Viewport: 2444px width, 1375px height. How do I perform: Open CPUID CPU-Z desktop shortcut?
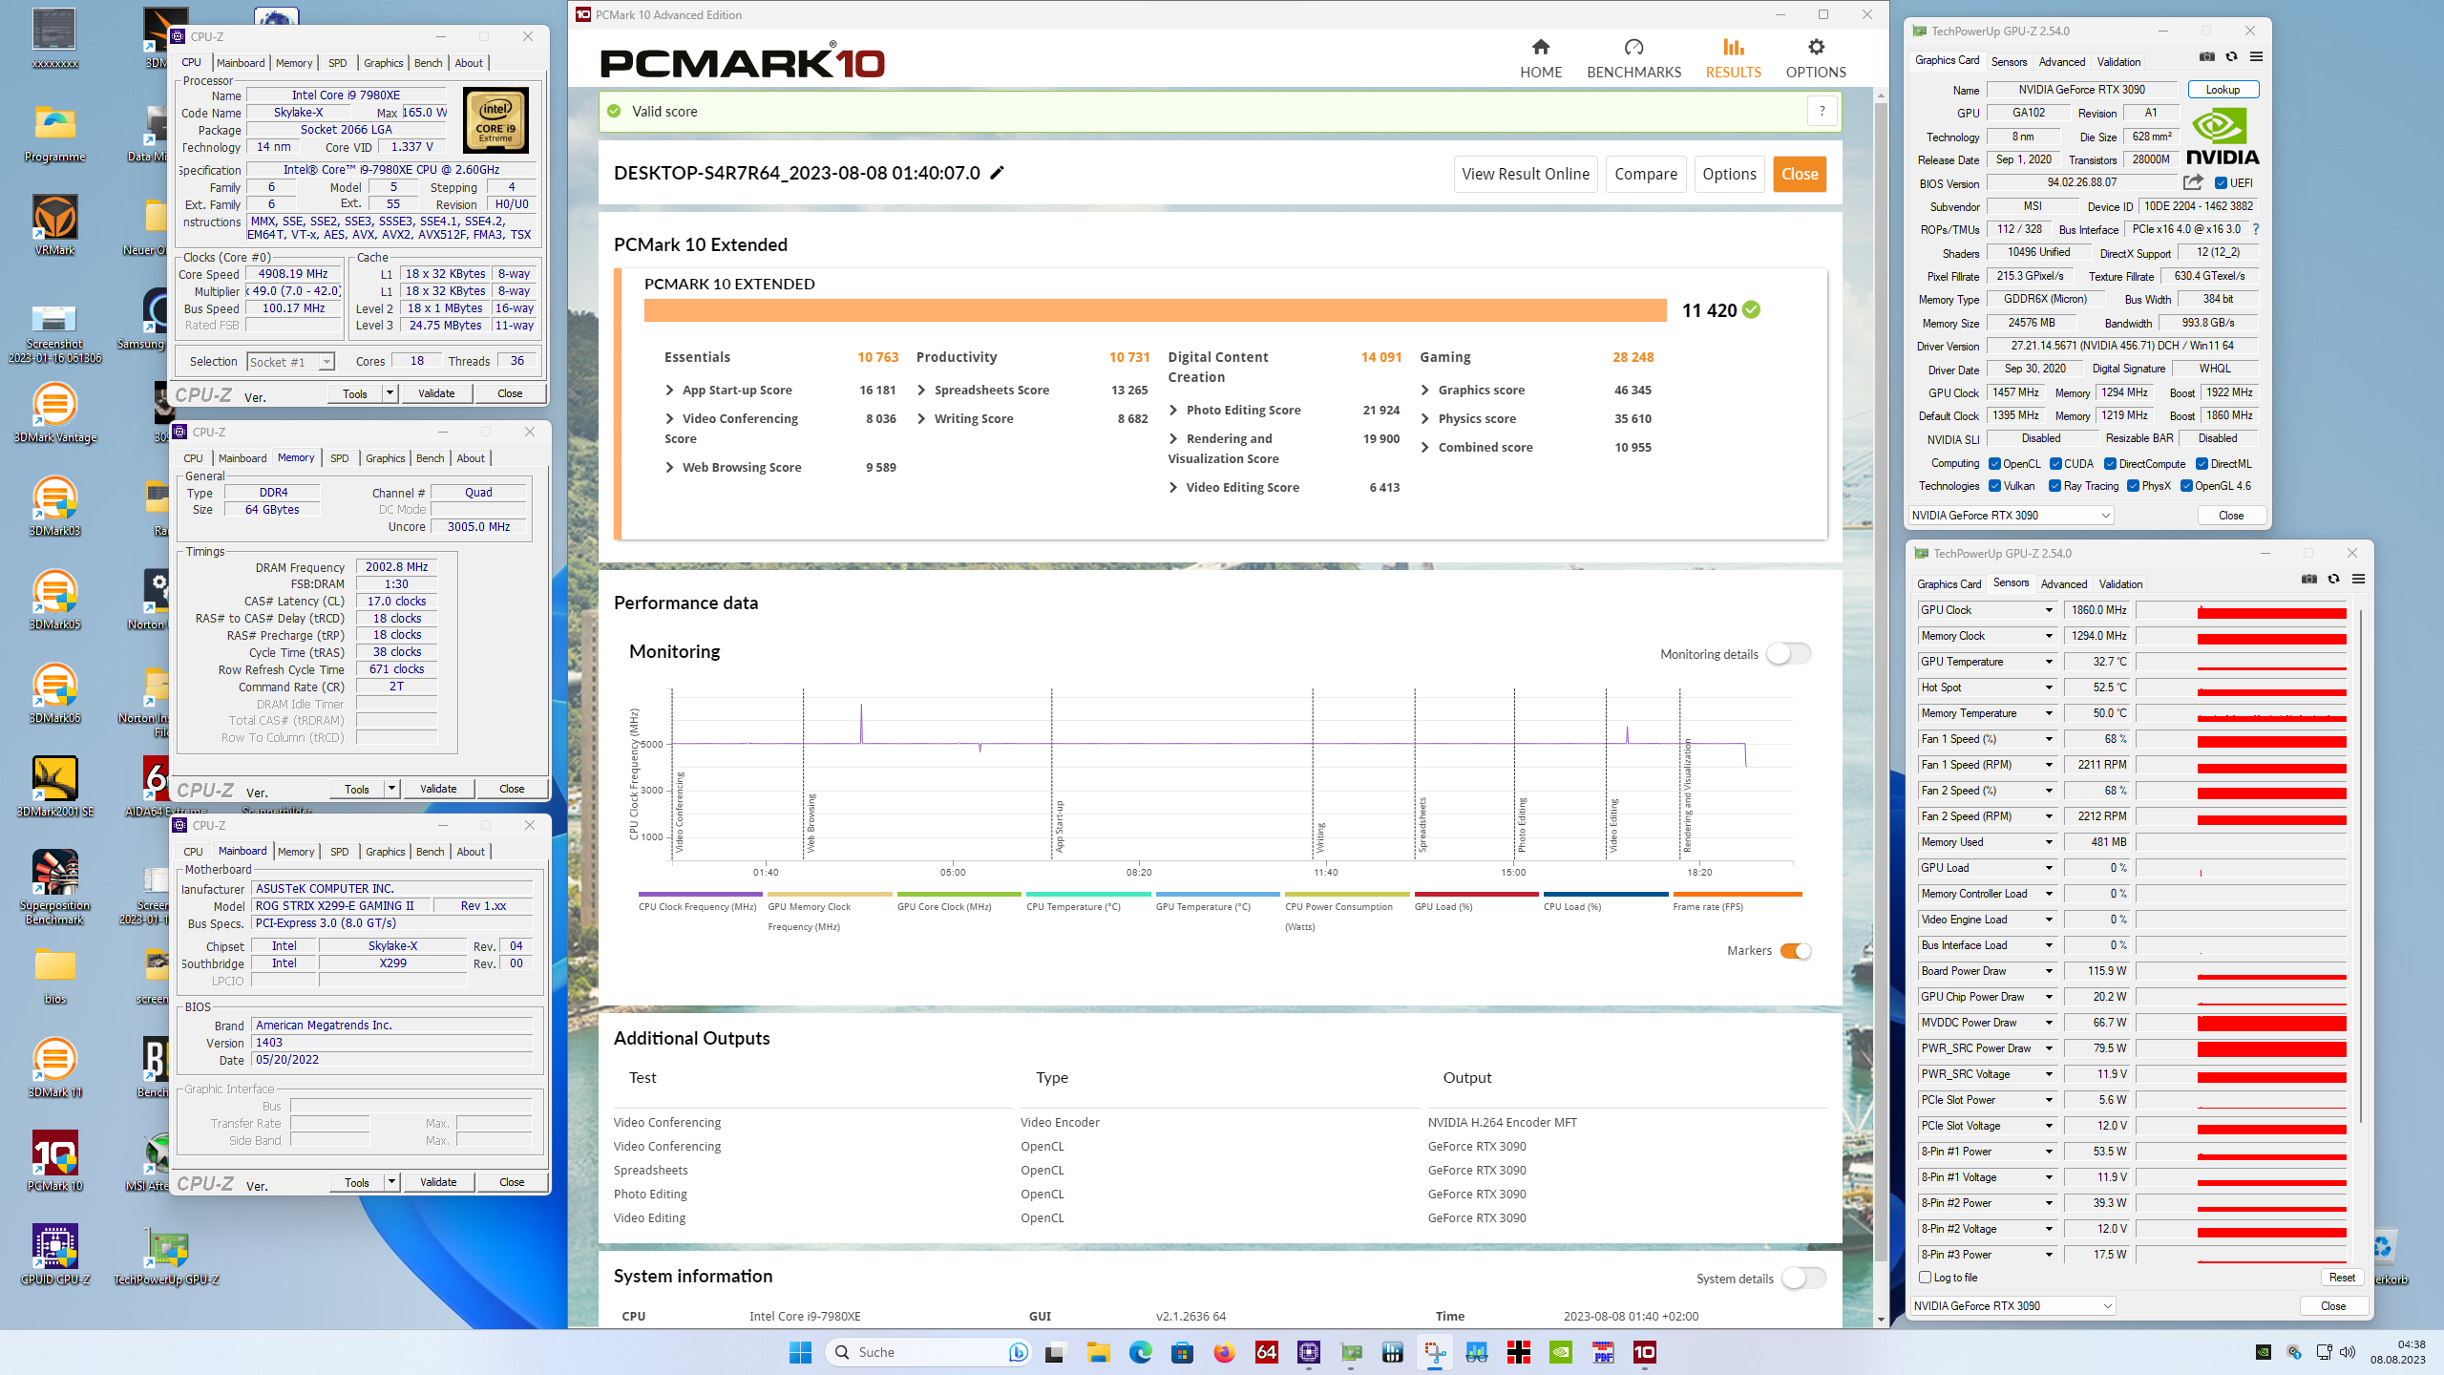click(x=54, y=1254)
